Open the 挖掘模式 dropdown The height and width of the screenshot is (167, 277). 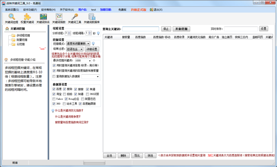tap(78, 43)
